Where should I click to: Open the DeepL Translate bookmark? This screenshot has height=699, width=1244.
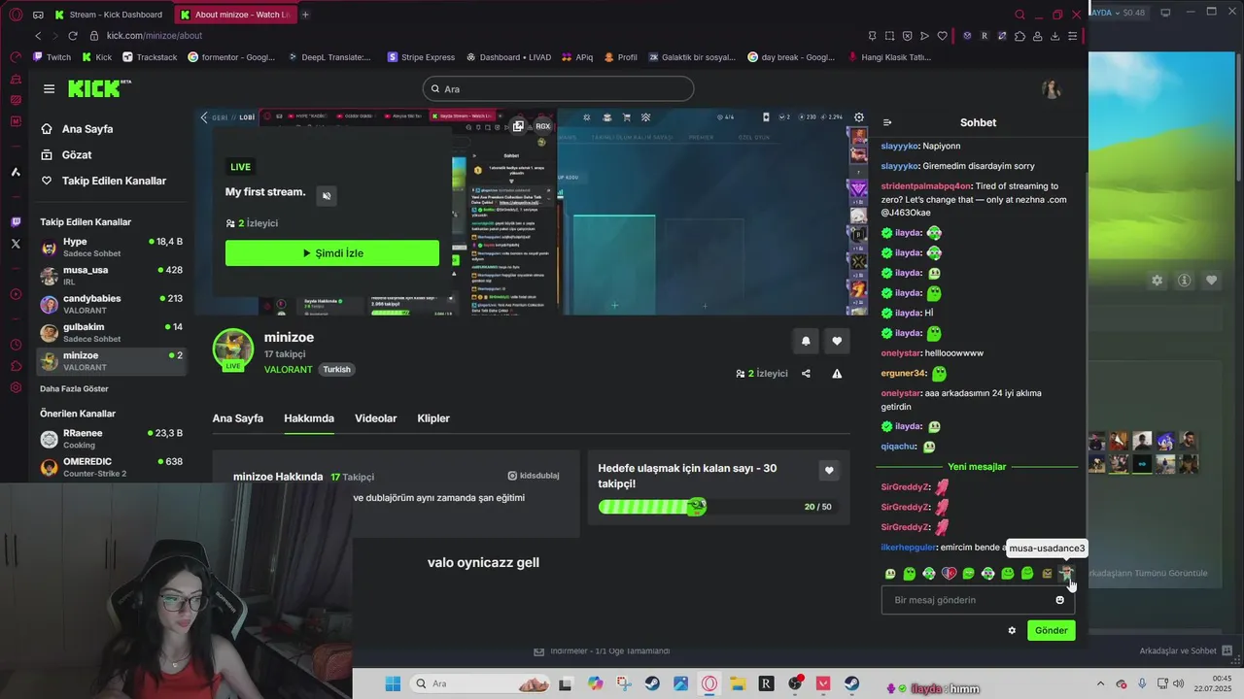click(329, 57)
